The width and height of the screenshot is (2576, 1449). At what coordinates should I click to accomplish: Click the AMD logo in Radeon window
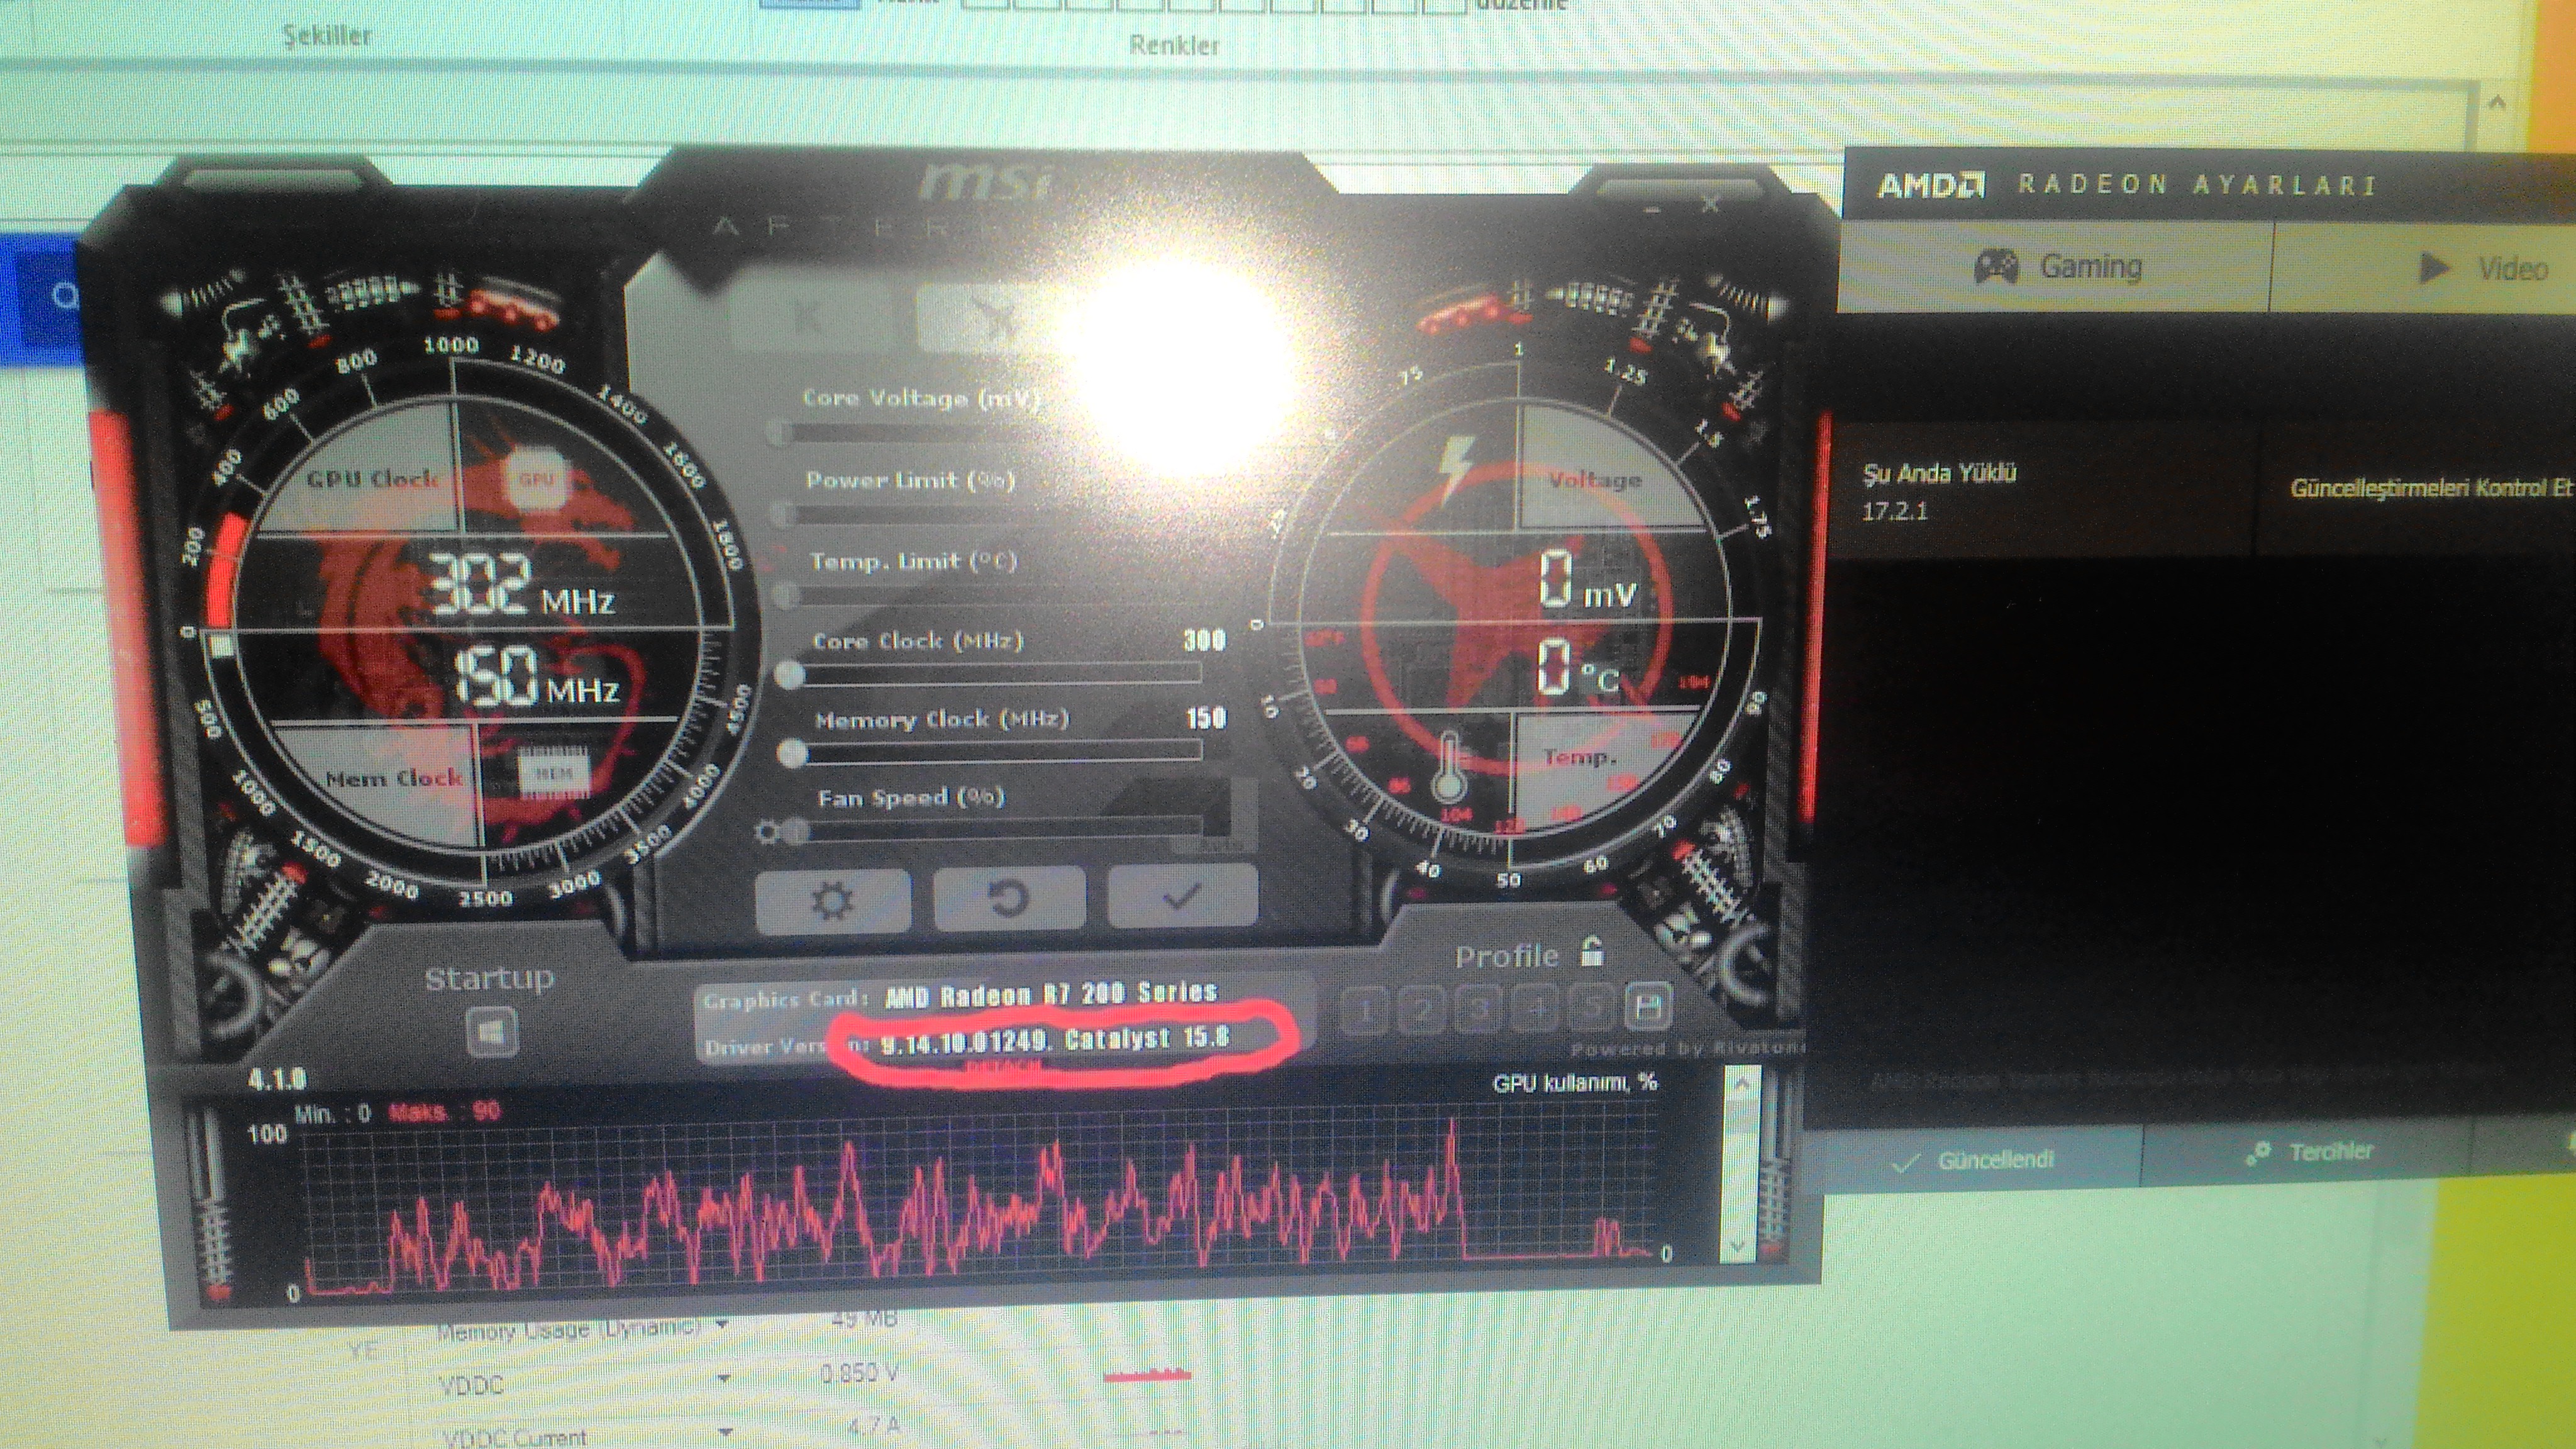pos(1930,186)
